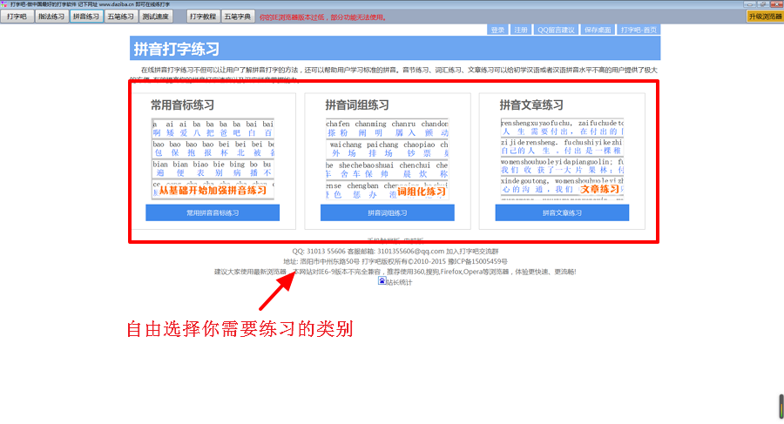
Task: Open 指法练习 from the top toolbar
Action: [51, 17]
